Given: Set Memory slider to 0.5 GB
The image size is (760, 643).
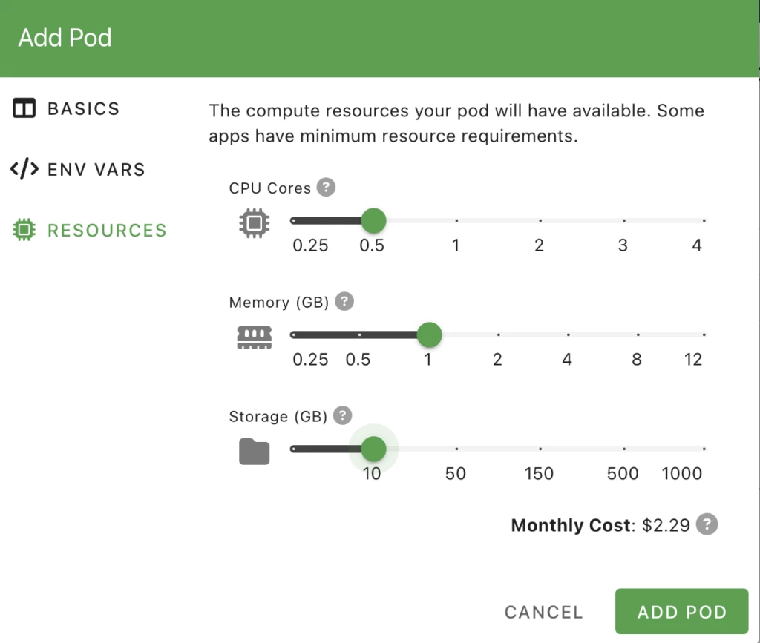Looking at the screenshot, I should pyautogui.click(x=359, y=335).
